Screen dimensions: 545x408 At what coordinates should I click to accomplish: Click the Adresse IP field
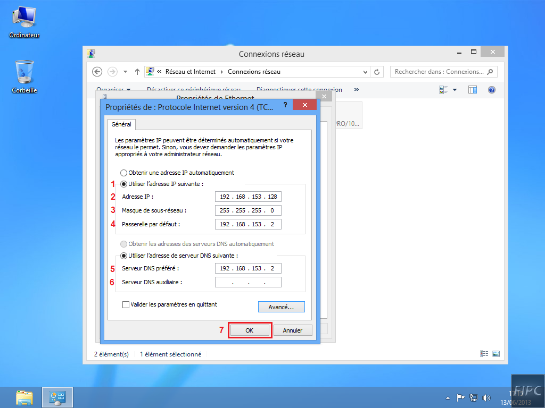pyautogui.click(x=248, y=197)
